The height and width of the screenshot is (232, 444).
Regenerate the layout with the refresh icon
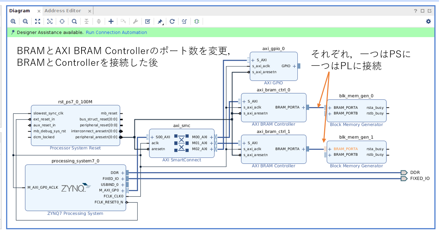pos(172,21)
